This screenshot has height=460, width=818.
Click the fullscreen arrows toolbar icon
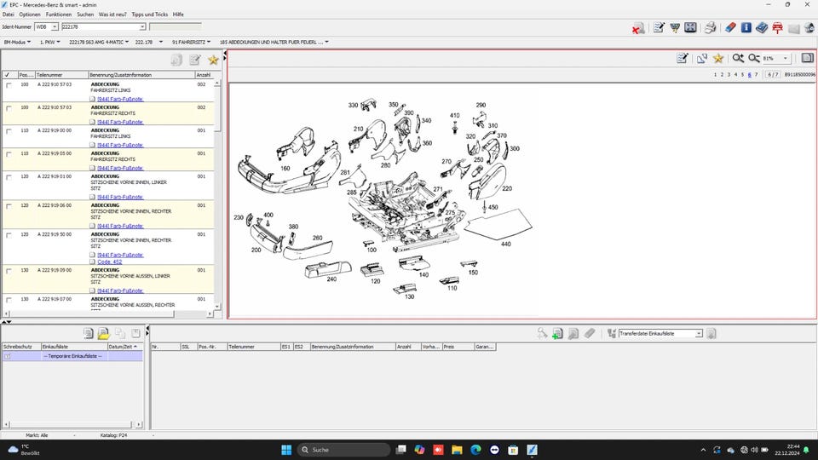690,27
